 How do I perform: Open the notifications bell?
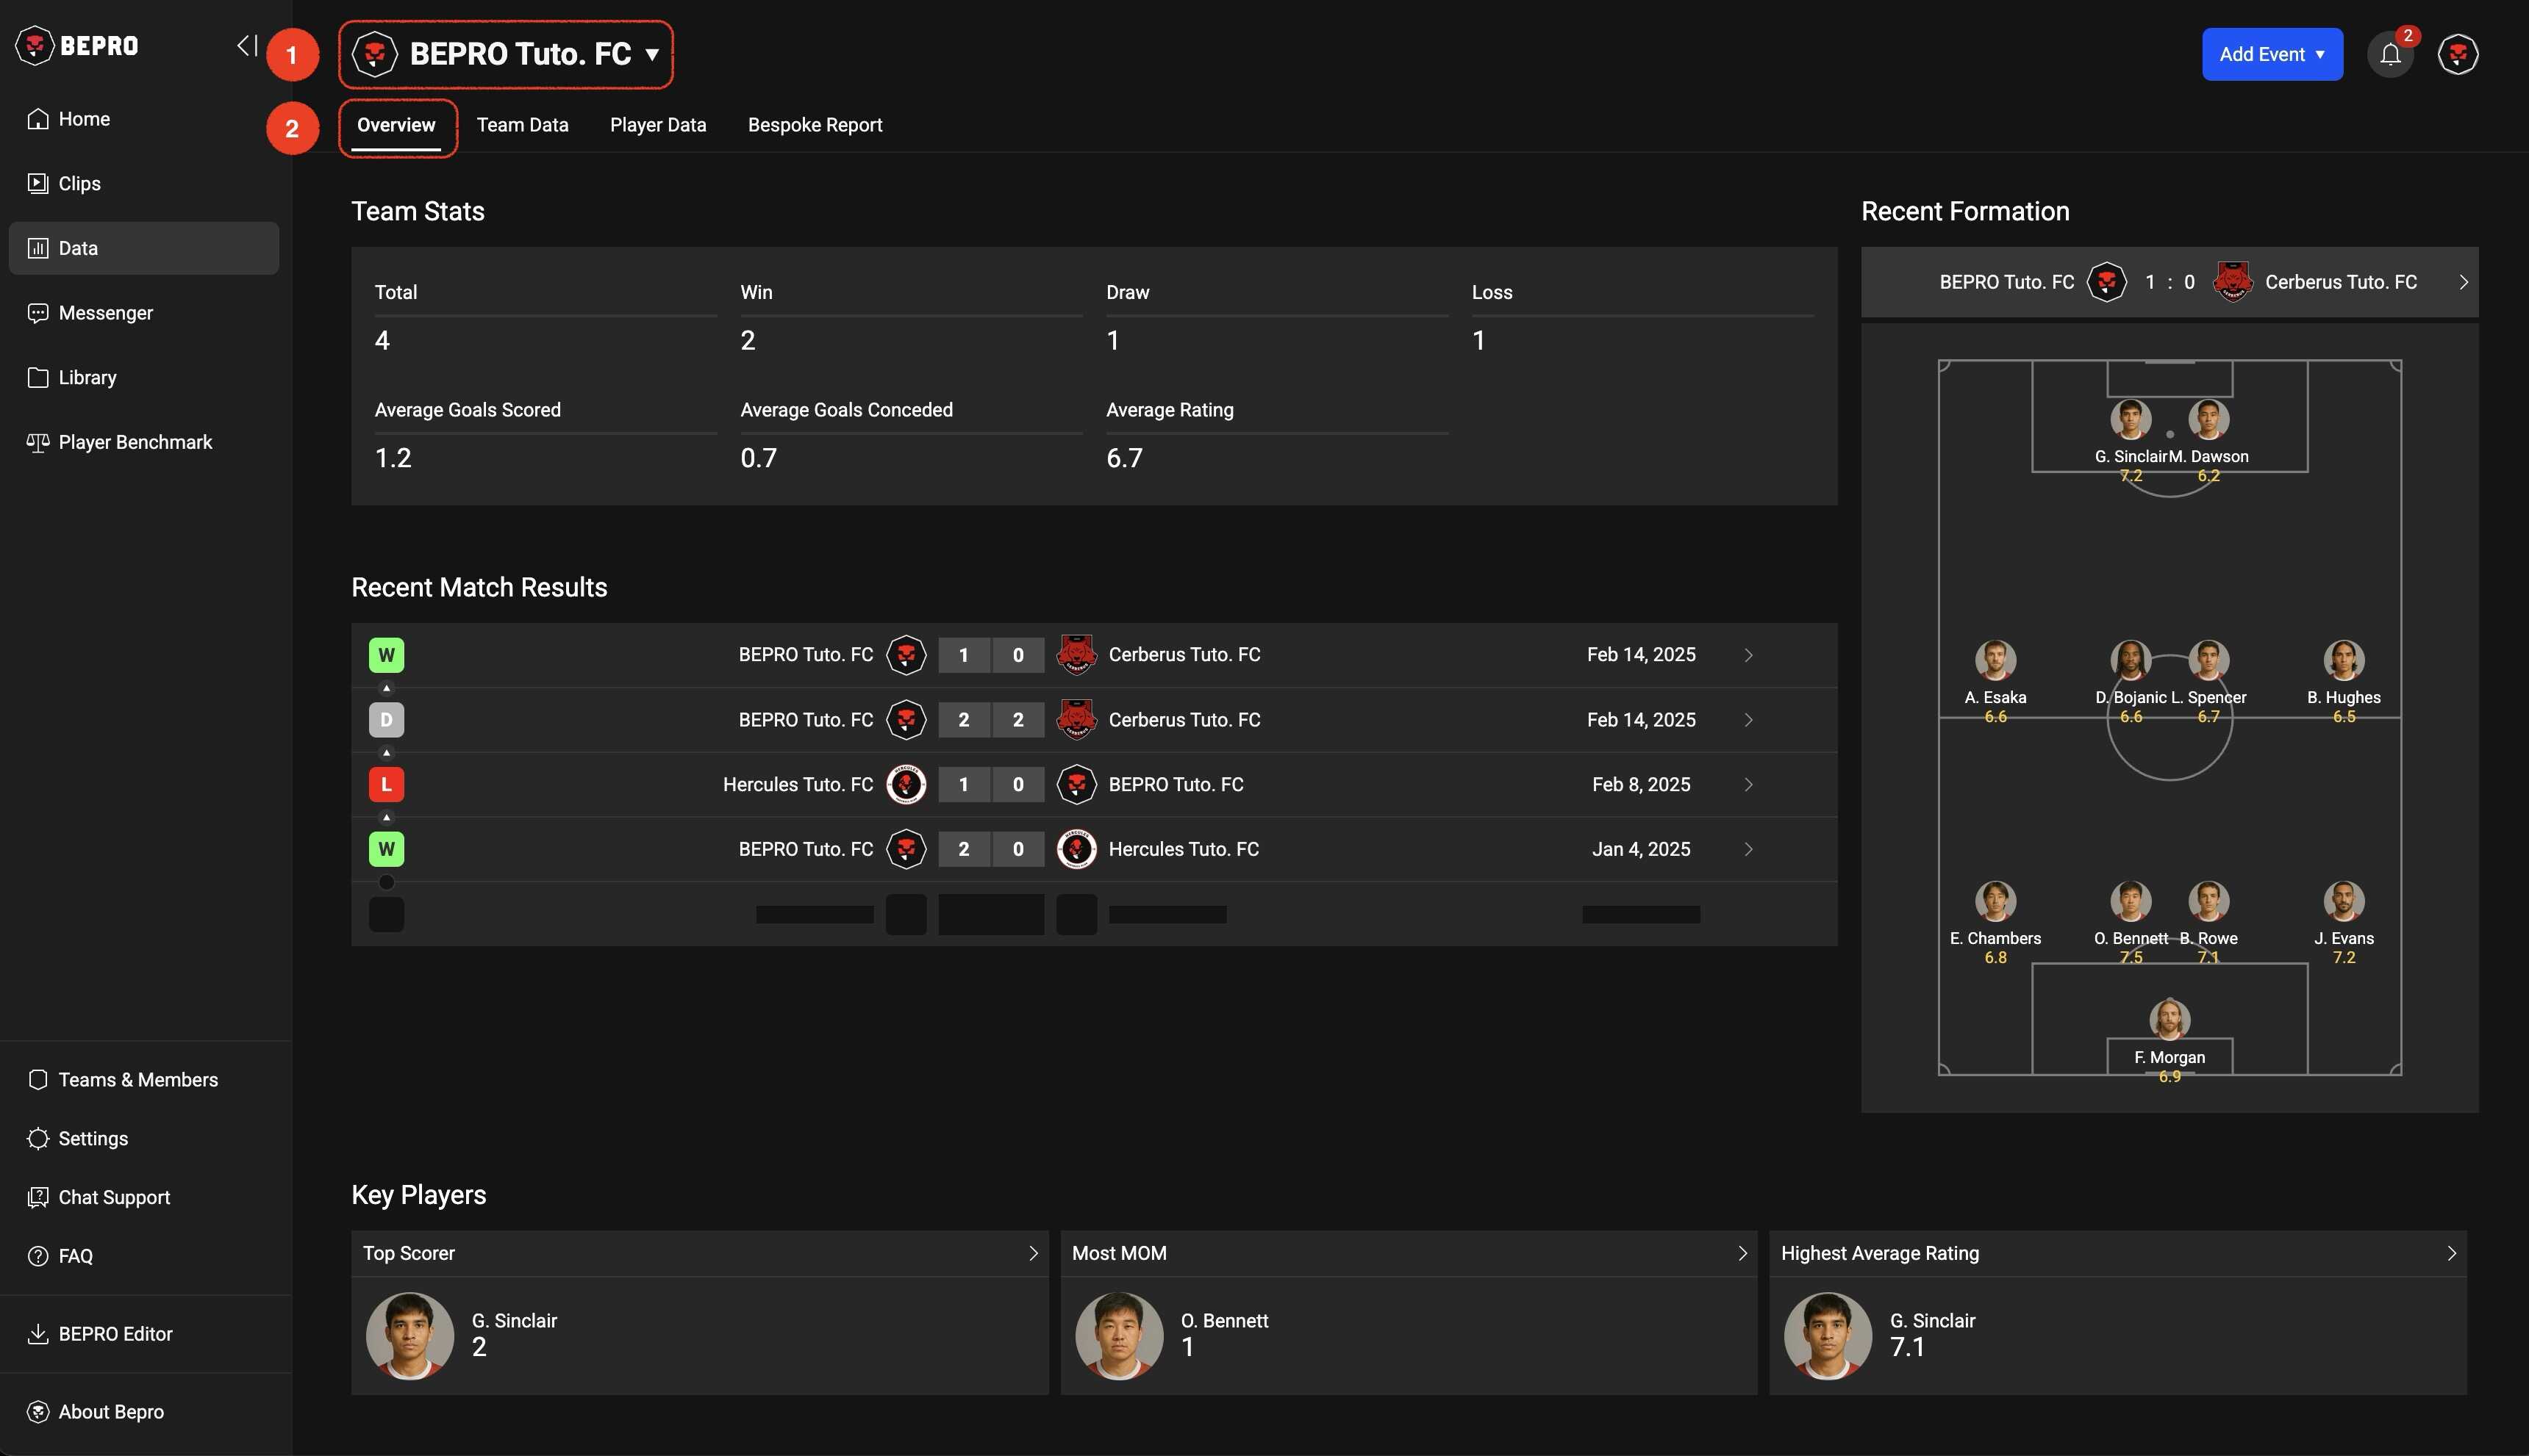click(x=2390, y=55)
